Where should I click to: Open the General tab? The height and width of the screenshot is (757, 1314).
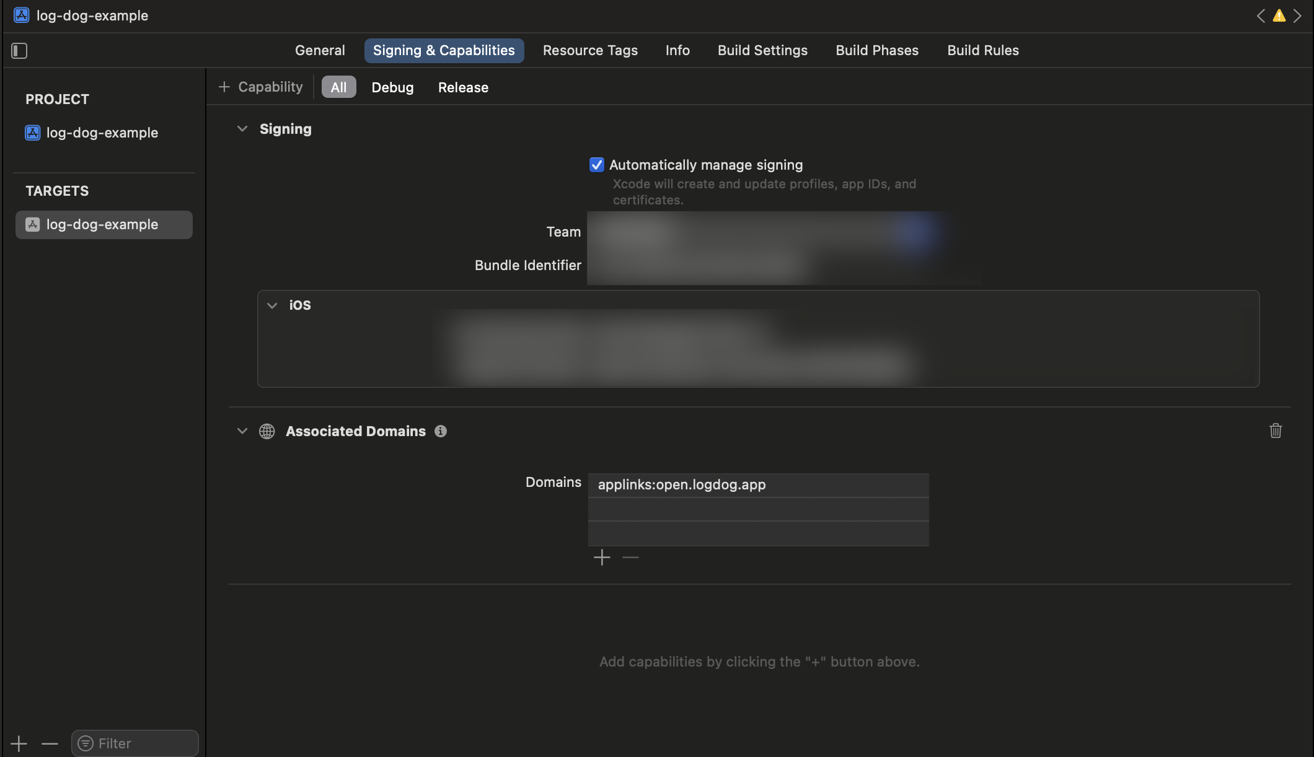(320, 51)
